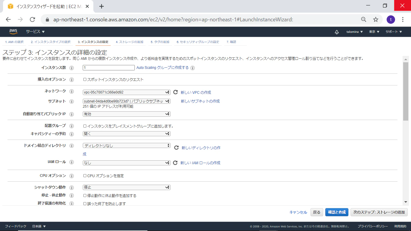Open the サービス menu
The image size is (411, 231).
point(35,32)
